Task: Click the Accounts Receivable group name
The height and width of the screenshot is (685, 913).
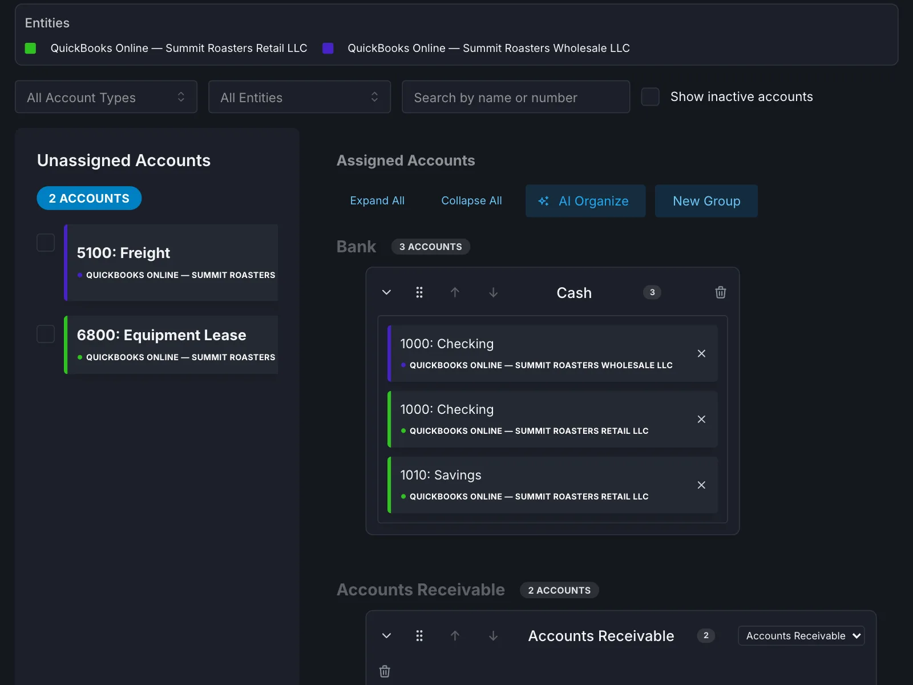Action: point(601,636)
